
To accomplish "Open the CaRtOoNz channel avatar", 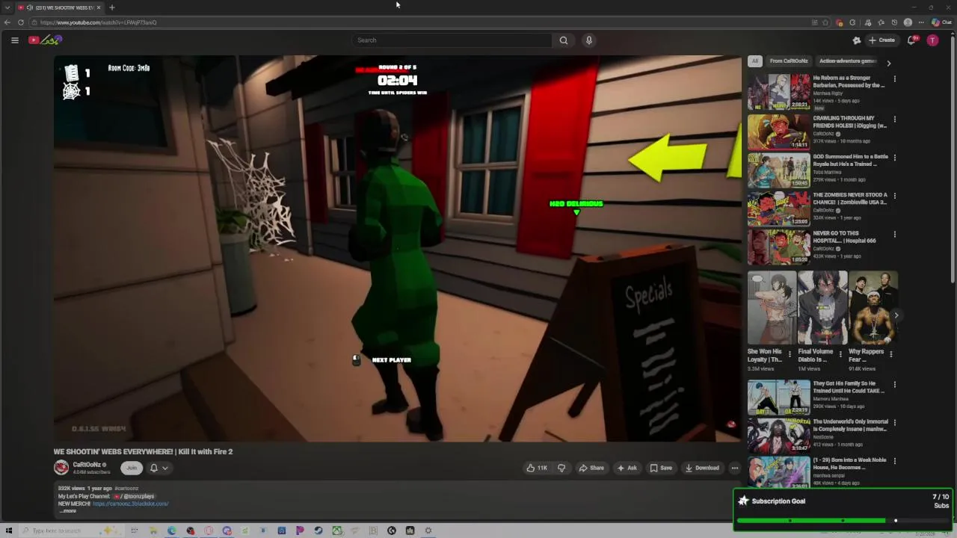I will pyautogui.click(x=61, y=468).
